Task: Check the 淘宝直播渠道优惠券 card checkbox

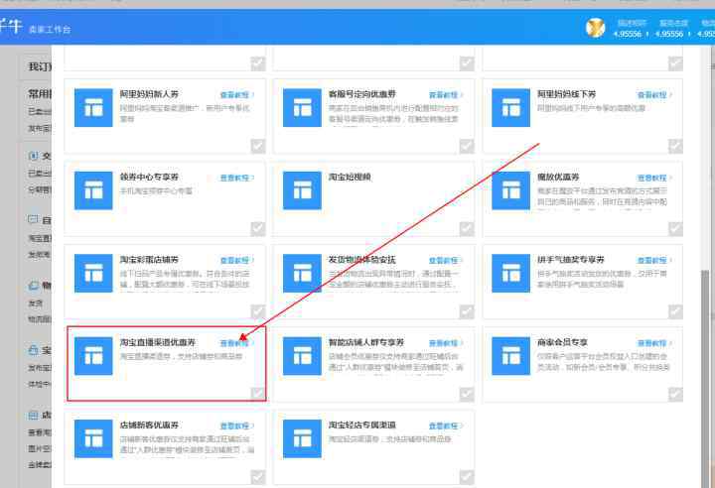Action: 258,394
